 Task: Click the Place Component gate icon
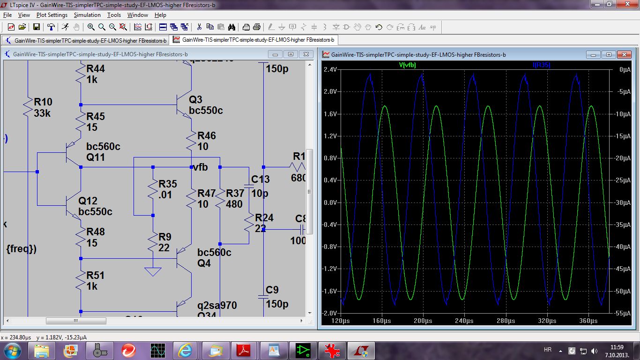pyautogui.click(x=347, y=27)
